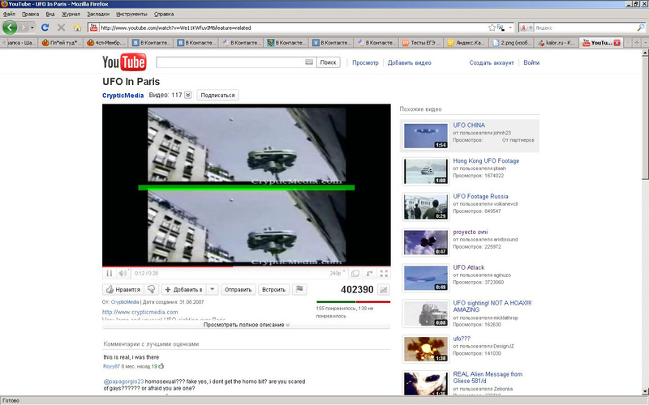Click the Firefox back navigation button
Viewport: 649px width, 405px height.
point(10,28)
